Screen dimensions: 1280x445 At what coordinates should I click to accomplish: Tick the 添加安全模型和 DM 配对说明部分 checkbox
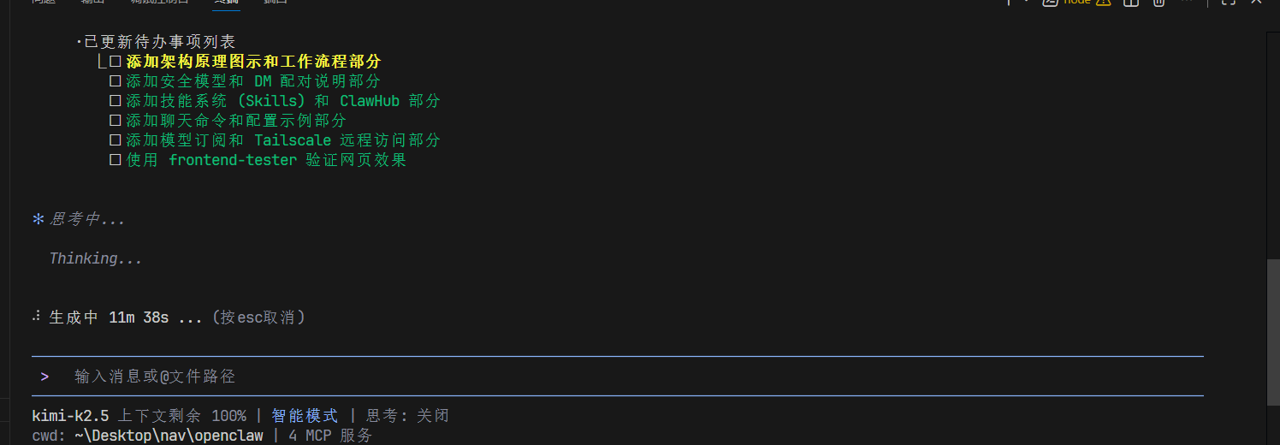click(115, 81)
